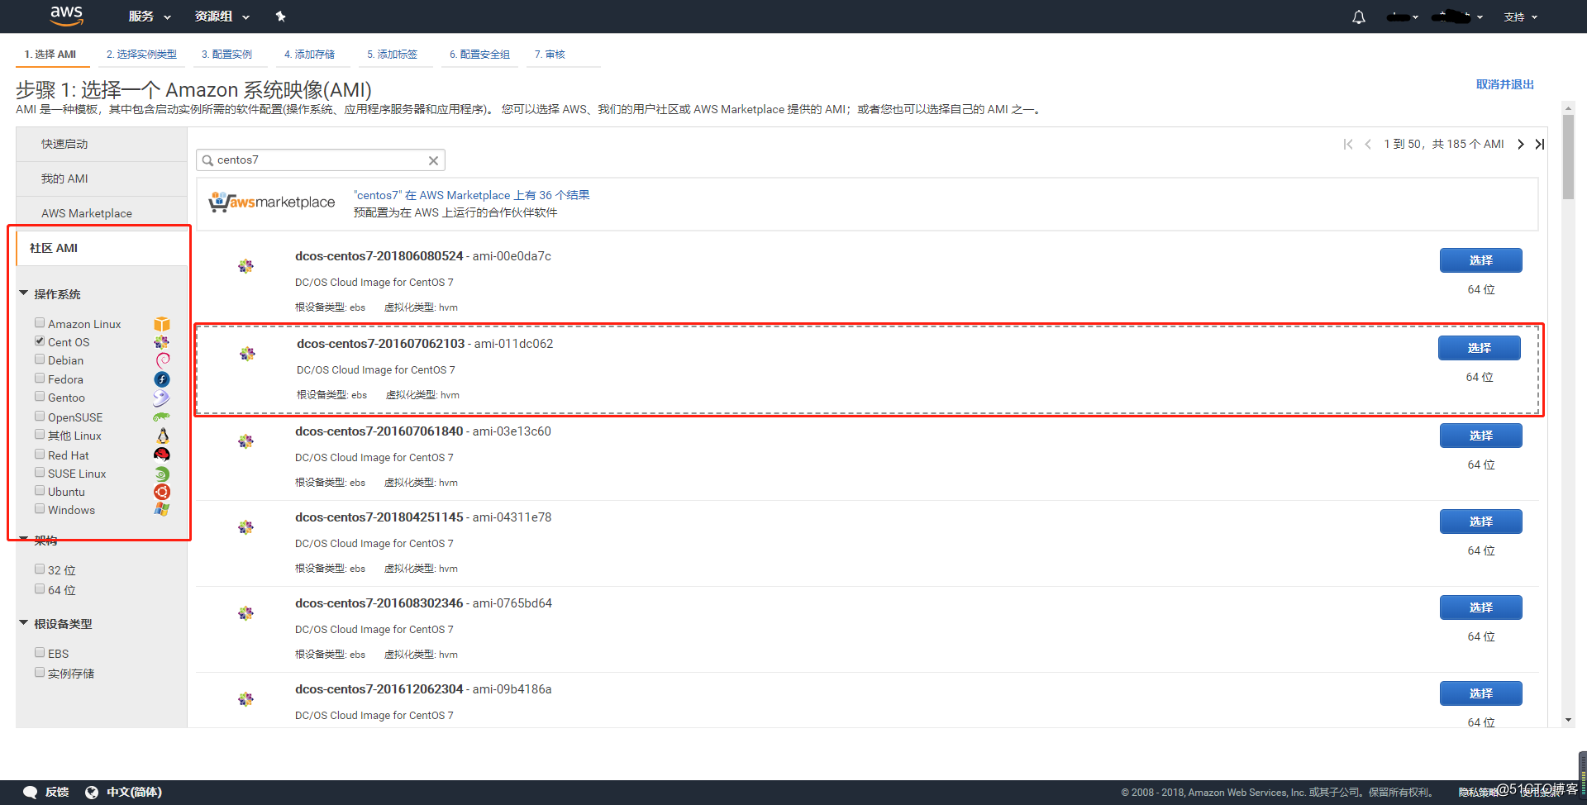Viewport: 1587px width, 805px height.
Task: Check the 实例存储 filter
Action: coord(40,673)
